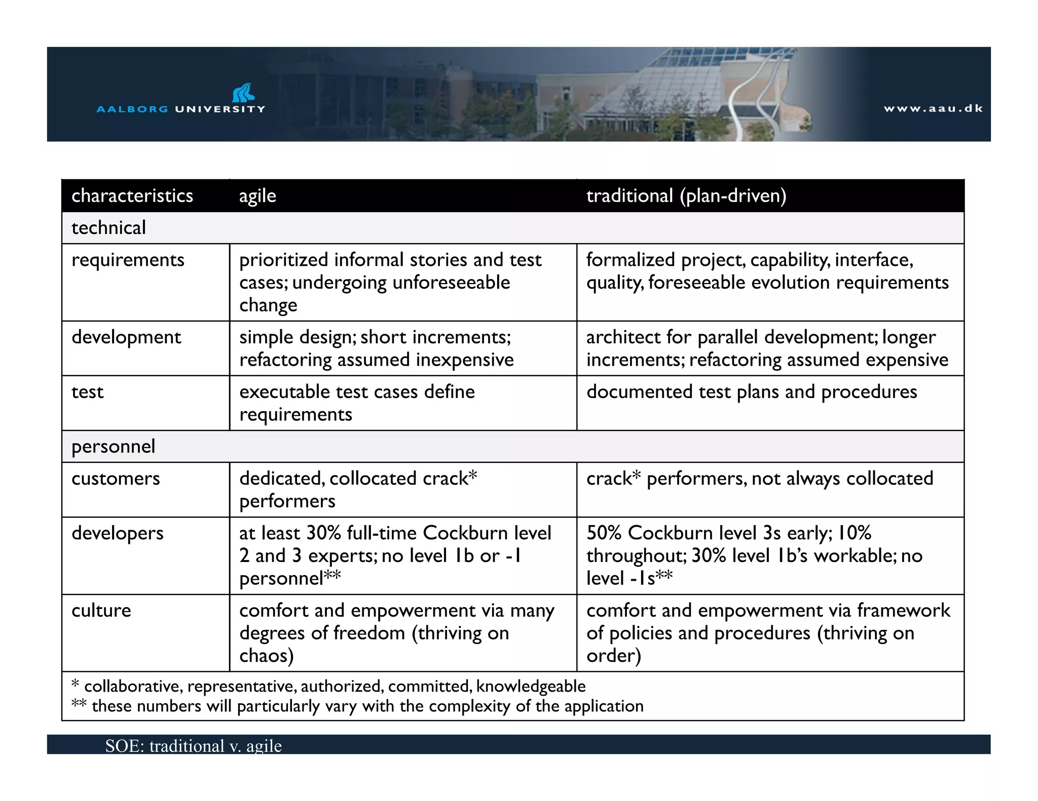Click the 'agile' column header
Image resolution: width=1038 pixels, height=801 pixels.
(257, 196)
